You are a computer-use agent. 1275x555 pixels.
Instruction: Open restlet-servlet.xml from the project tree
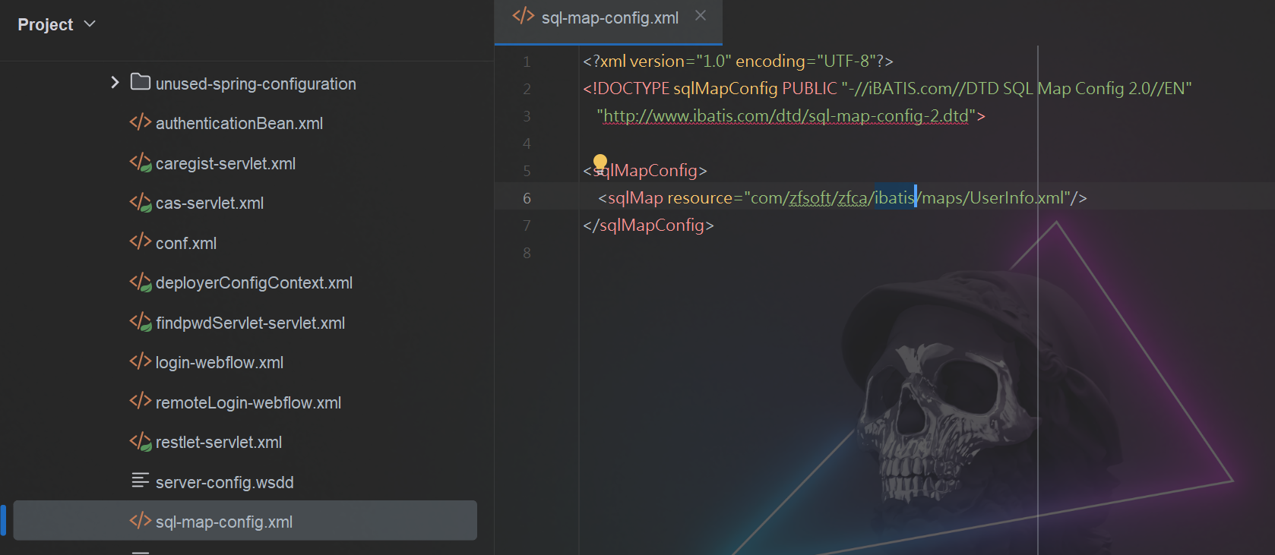click(218, 443)
